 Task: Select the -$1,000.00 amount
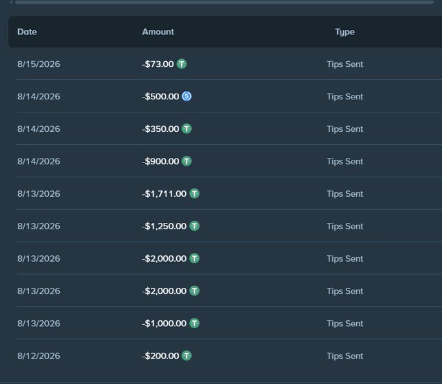[164, 323]
